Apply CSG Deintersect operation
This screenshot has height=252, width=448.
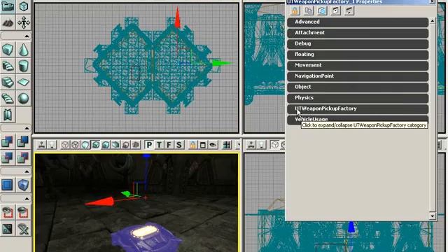click(23, 157)
